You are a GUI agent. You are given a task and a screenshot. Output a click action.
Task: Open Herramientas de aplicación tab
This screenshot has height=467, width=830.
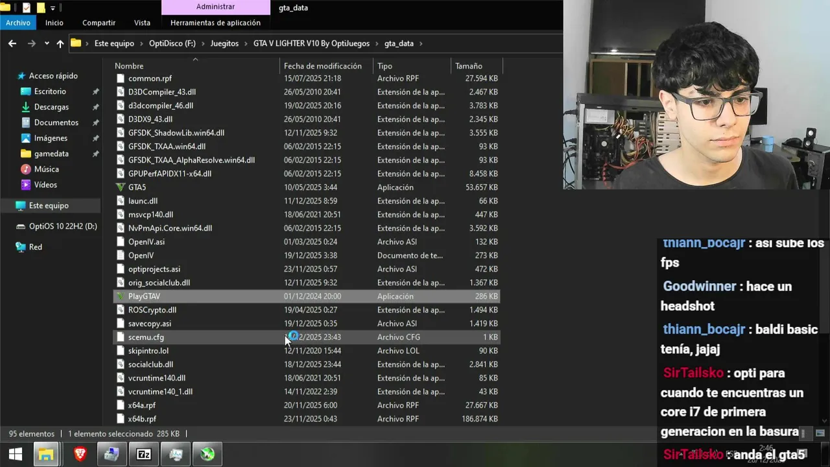[x=215, y=23]
